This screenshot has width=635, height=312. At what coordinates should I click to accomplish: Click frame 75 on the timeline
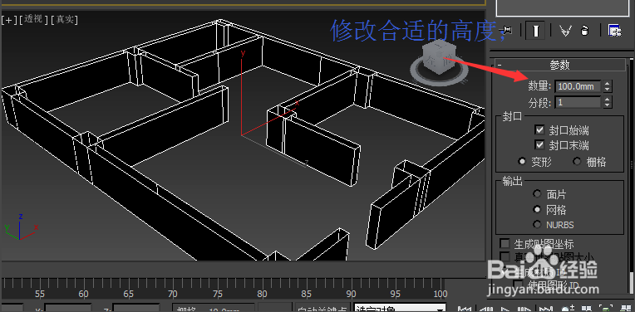tap(218, 294)
